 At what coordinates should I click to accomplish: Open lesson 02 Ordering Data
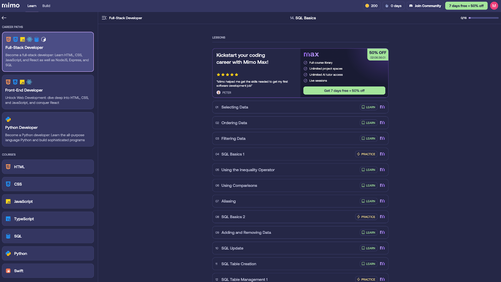[x=300, y=123]
